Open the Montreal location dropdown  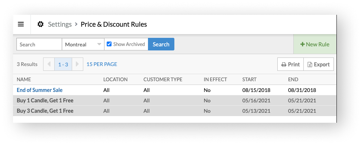(83, 44)
